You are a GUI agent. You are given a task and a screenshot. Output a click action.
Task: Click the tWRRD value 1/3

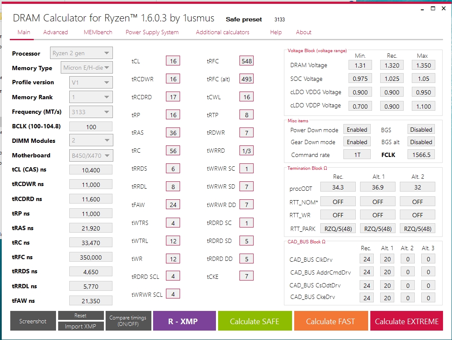(x=246, y=151)
